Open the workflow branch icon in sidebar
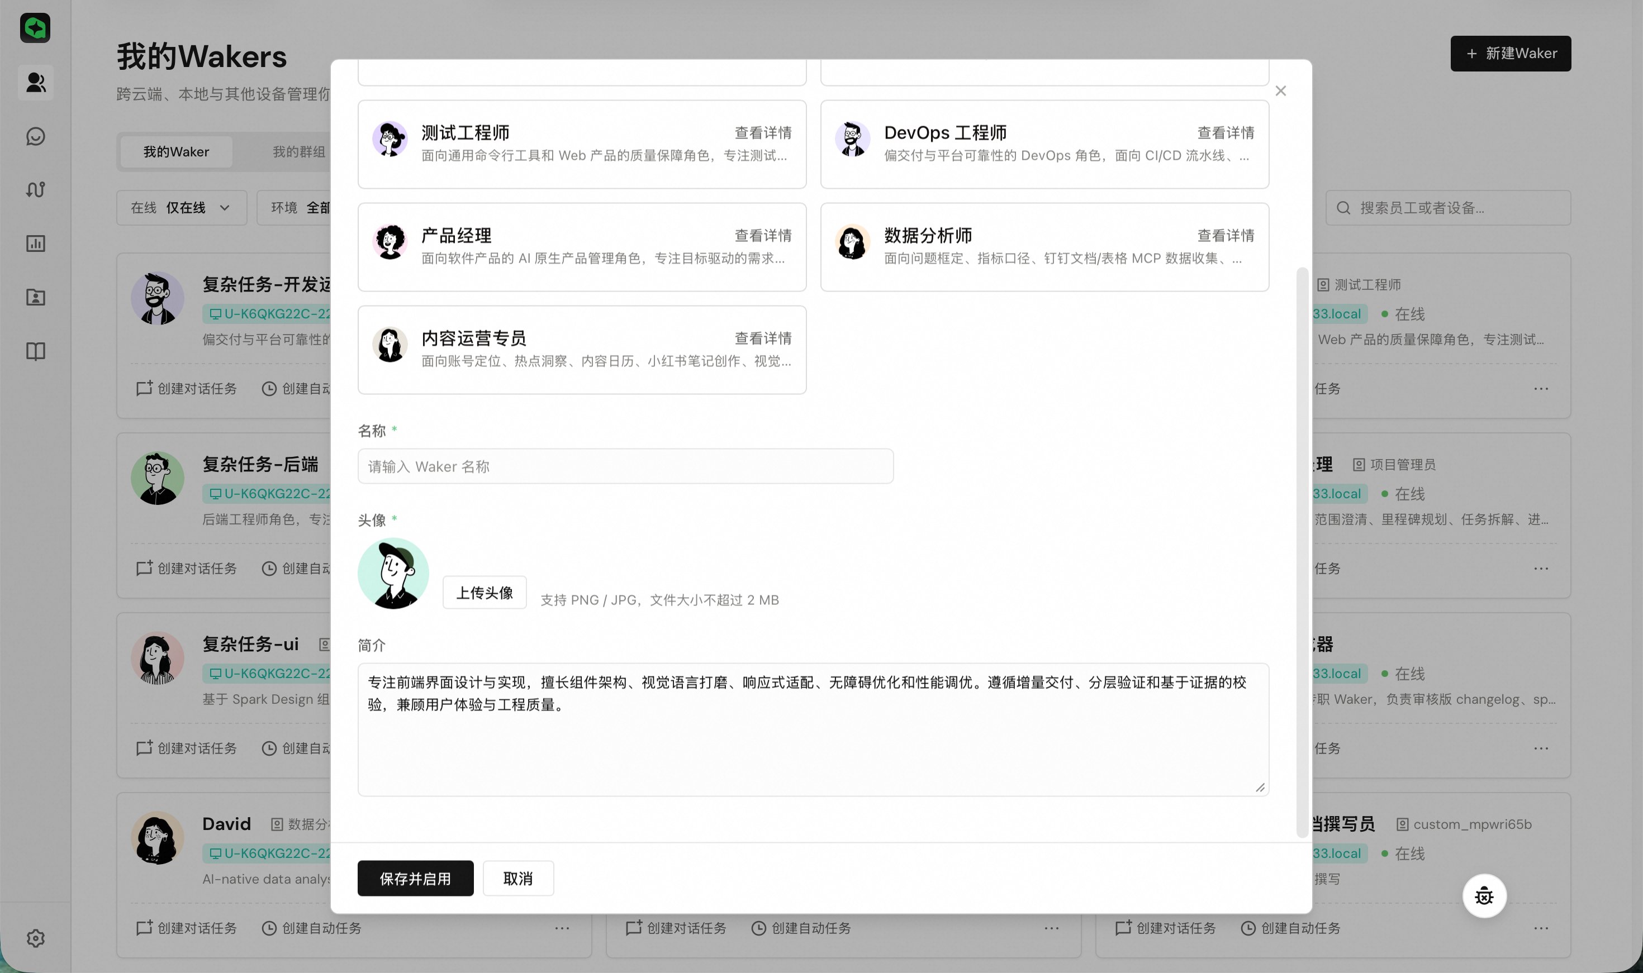The image size is (1643, 973). tap(35, 190)
